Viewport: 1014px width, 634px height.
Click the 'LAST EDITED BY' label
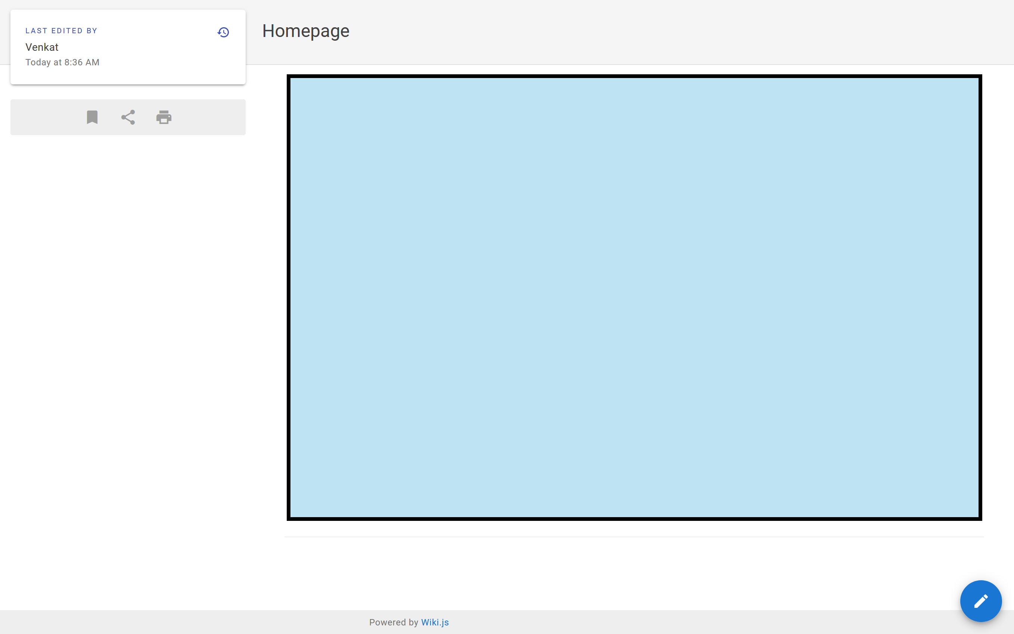pyautogui.click(x=61, y=31)
